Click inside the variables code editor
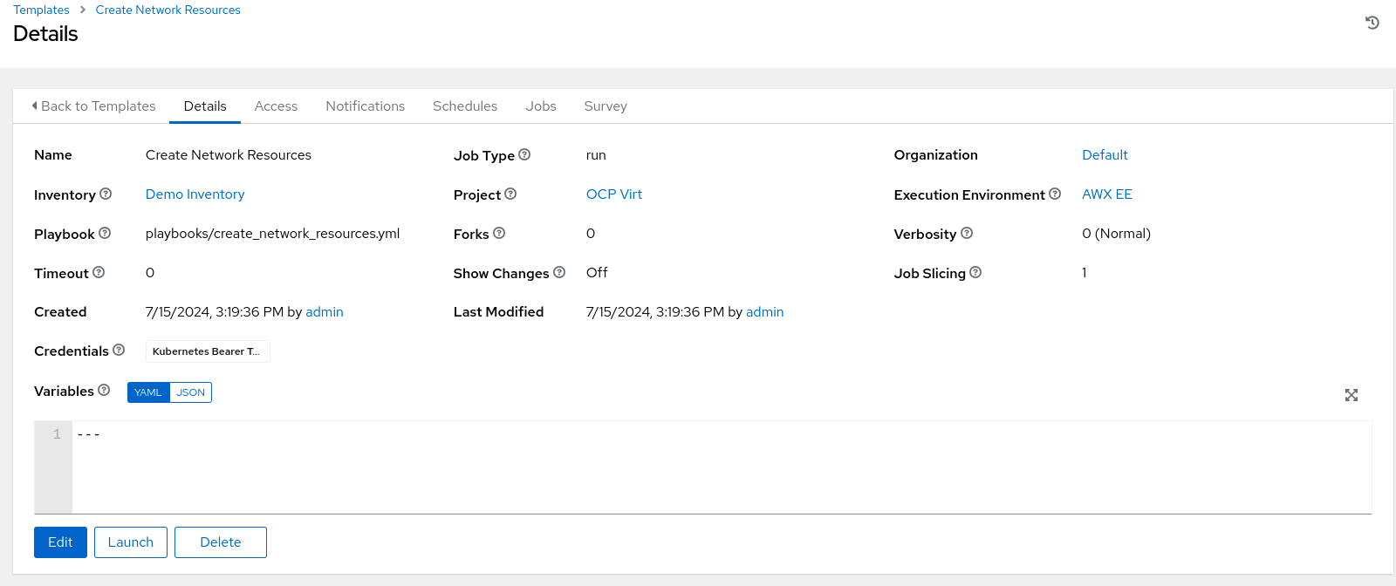Screen dimensions: 1396x586 [x=698, y=467]
